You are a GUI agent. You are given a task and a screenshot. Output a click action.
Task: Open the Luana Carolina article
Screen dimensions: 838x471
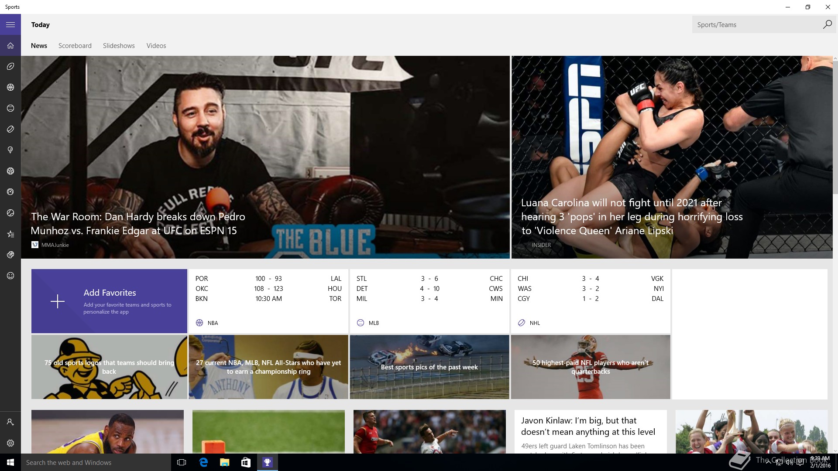pyautogui.click(x=672, y=157)
